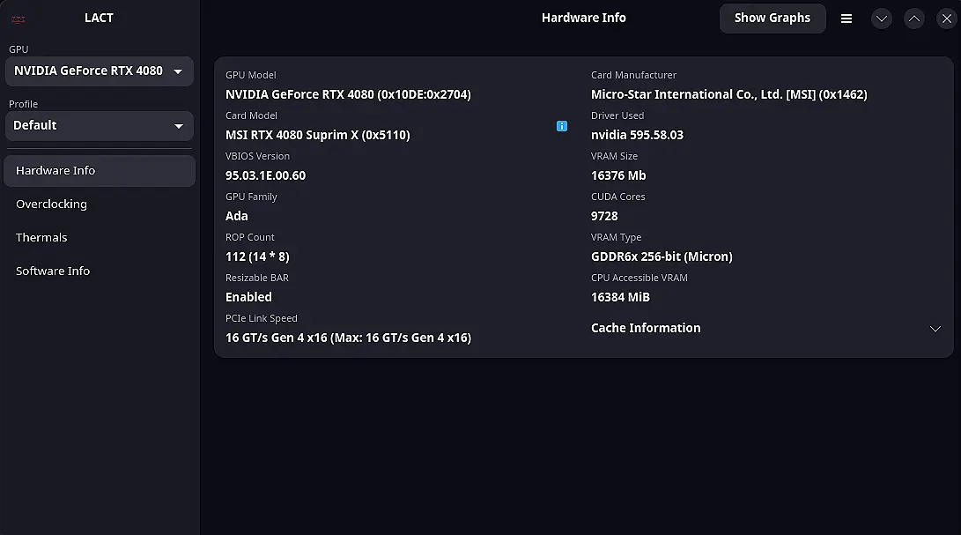This screenshot has width=961, height=535.
Task: Click the Micro-Star International manufacturer text
Action: [x=728, y=94]
